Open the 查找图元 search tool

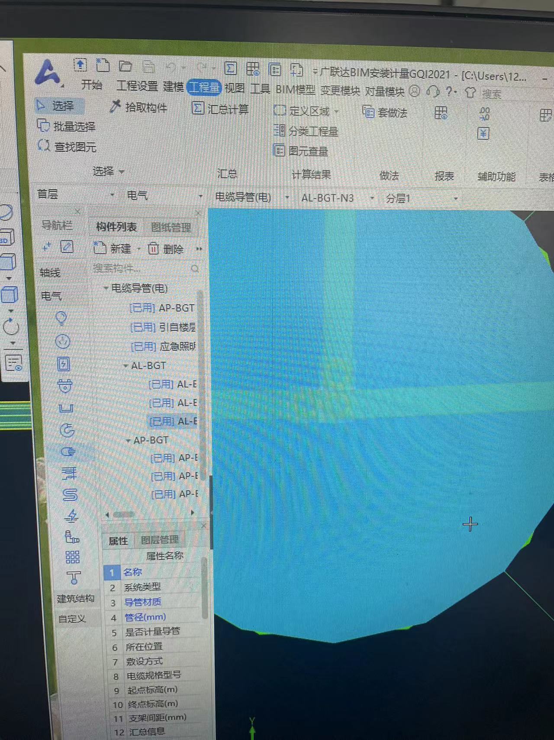tap(67, 147)
